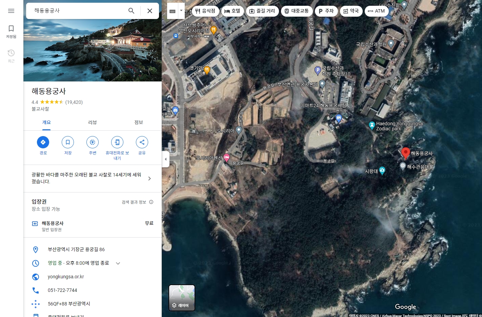Click the 불교사찰 category label
The width and height of the screenshot is (482, 317).
point(40,109)
